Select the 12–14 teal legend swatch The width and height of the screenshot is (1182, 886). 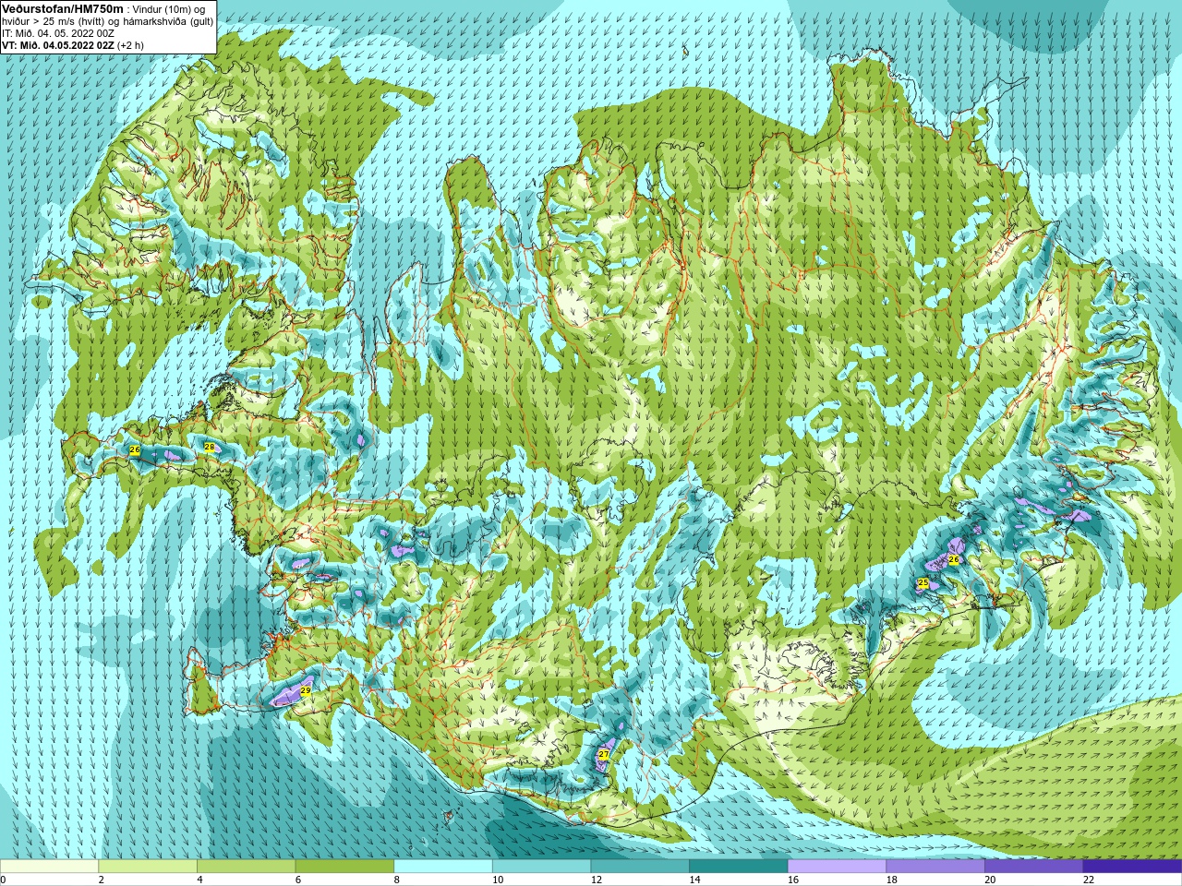coord(640,867)
